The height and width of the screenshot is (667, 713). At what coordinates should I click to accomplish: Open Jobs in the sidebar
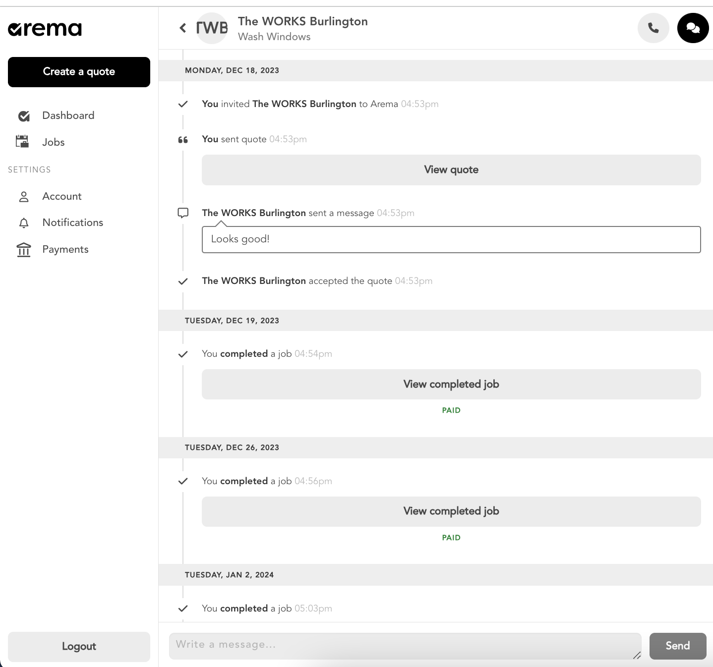click(53, 142)
